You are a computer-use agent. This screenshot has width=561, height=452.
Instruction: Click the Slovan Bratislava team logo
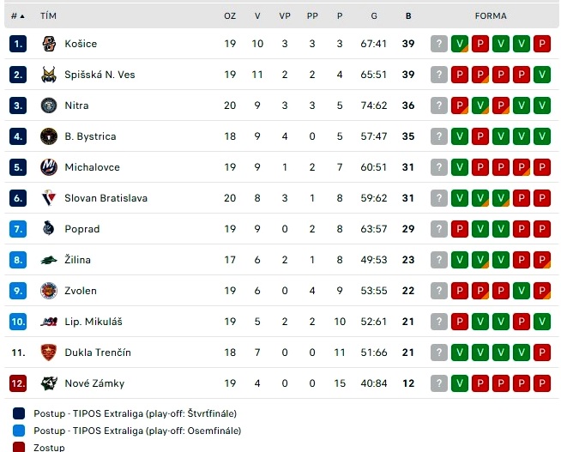(x=49, y=198)
